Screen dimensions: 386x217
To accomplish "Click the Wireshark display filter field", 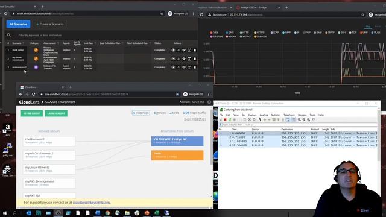I will pos(298,125).
